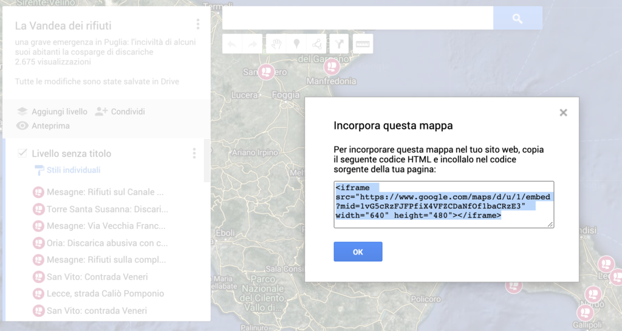Screen dimensions: 622x331
Task: Click Aggiungi livello
Action: pyautogui.click(x=60, y=112)
